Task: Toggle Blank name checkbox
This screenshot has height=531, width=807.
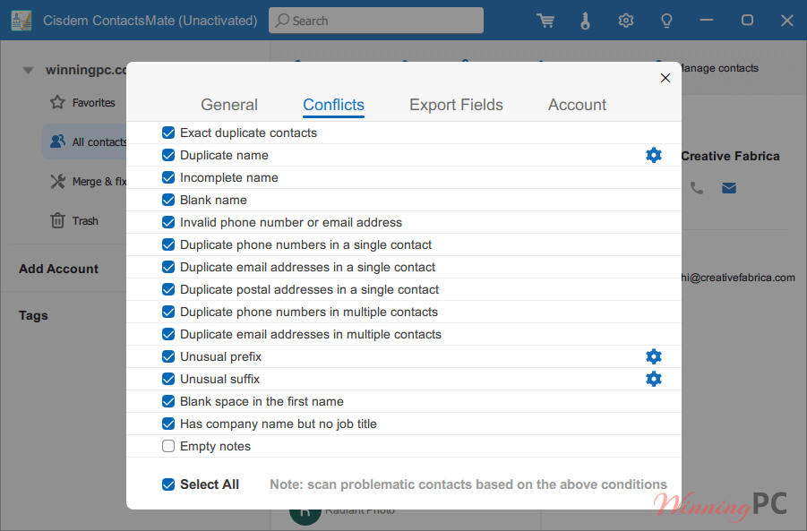Action: [168, 200]
